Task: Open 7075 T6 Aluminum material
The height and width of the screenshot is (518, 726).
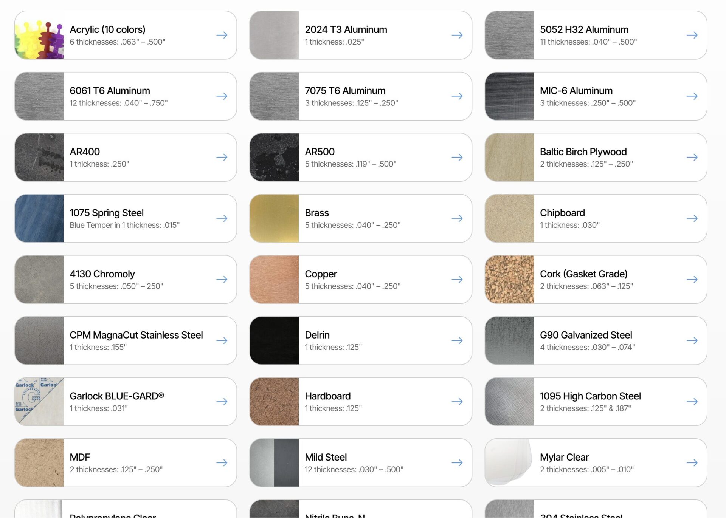Action: pyautogui.click(x=361, y=96)
